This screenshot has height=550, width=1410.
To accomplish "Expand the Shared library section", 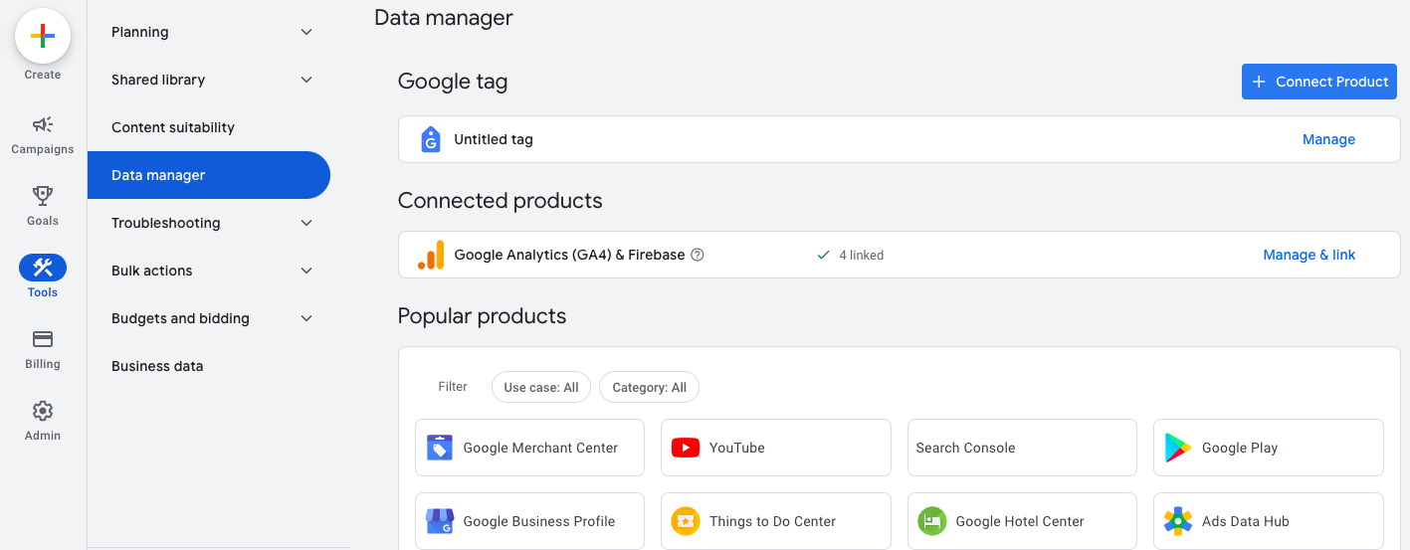I will coord(306,80).
